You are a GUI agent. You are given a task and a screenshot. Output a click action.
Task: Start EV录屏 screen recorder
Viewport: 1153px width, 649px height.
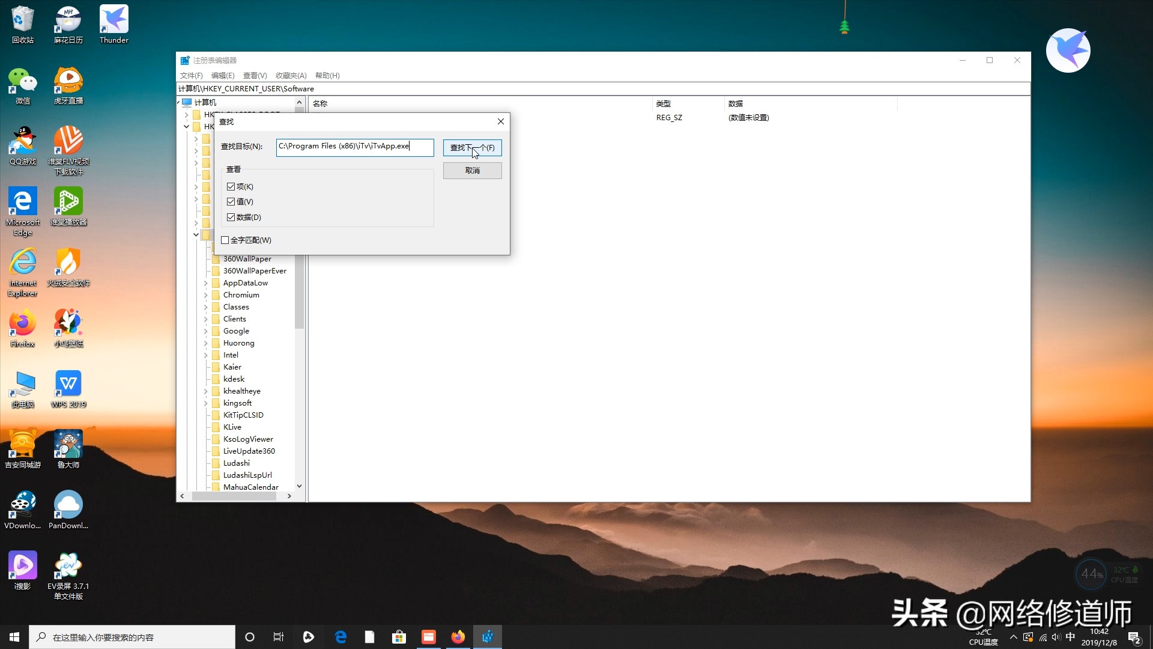pyautogui.click(x=68, y=565)
